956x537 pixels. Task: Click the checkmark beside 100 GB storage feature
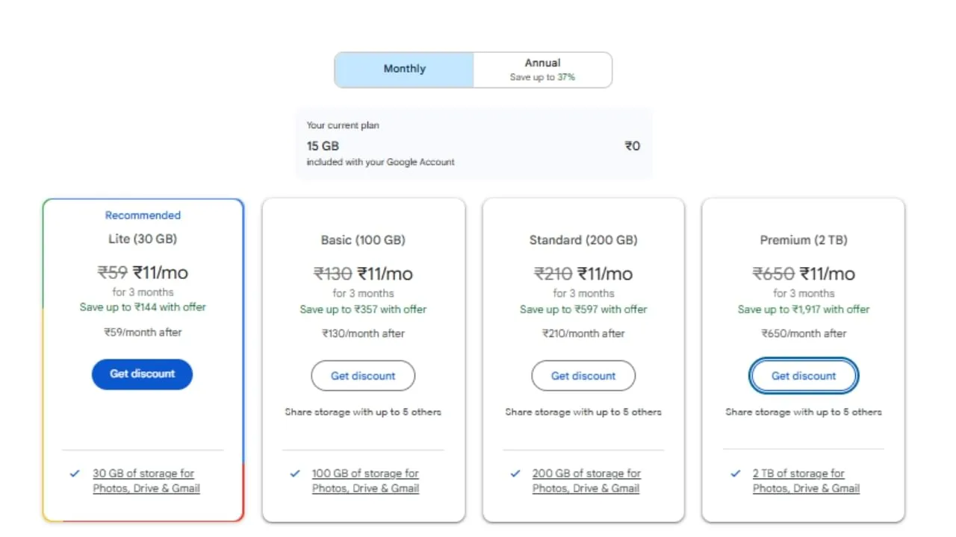point(294,473)
